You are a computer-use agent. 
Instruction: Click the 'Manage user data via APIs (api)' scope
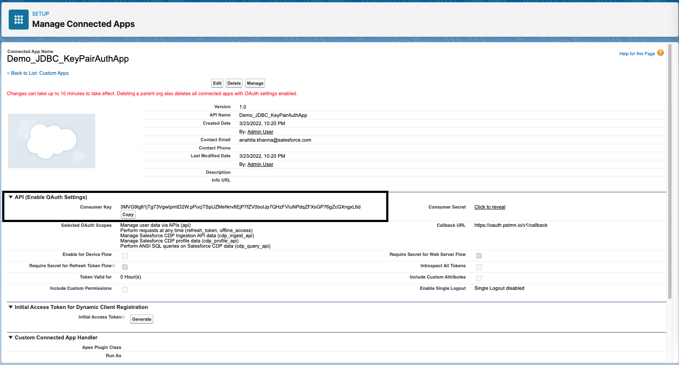click(x=156, y=225)
